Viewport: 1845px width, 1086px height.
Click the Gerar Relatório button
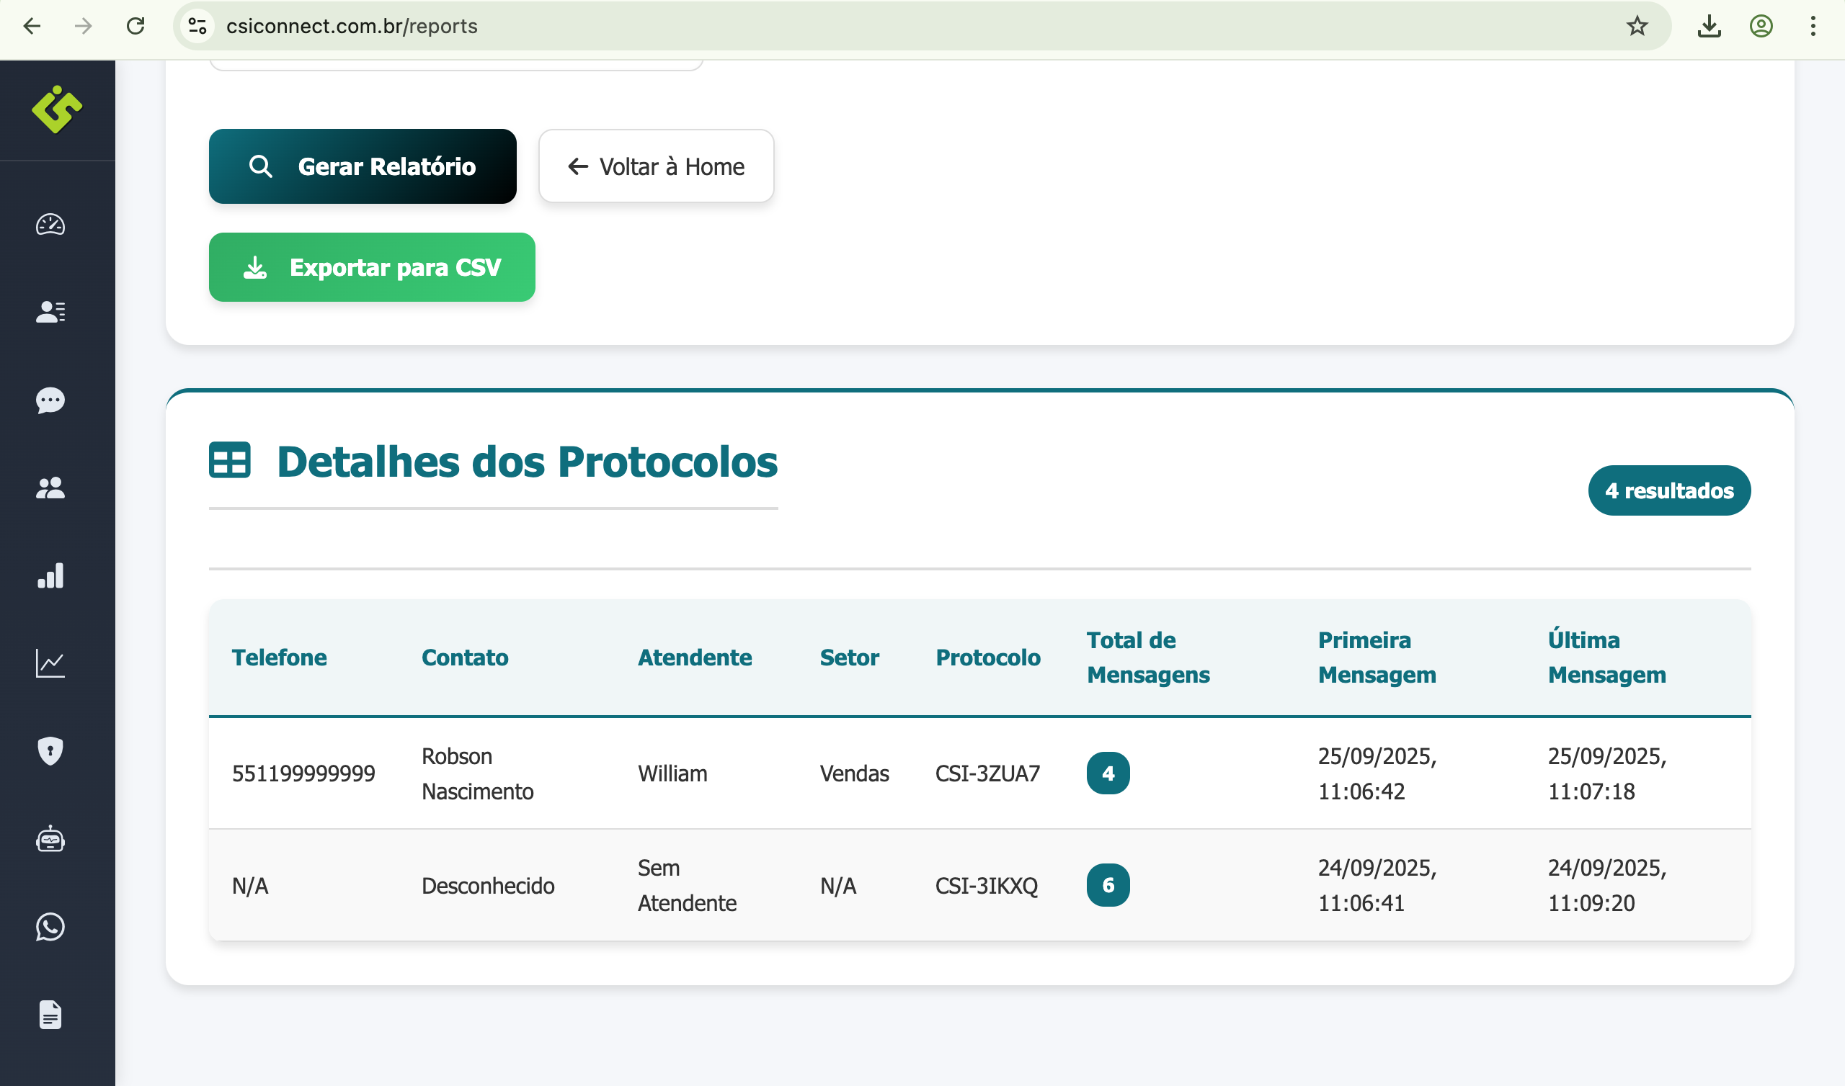363,166
